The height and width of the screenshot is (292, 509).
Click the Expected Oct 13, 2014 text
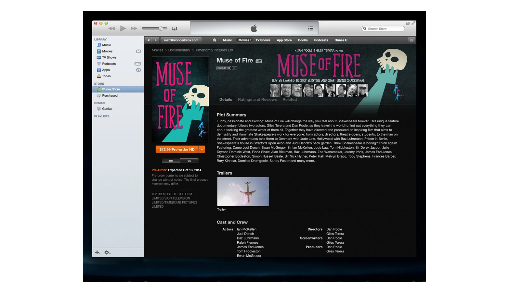[x=185, y=170]
